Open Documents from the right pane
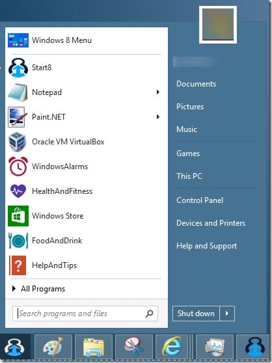272x363 pixels. [x=197, y=84]
